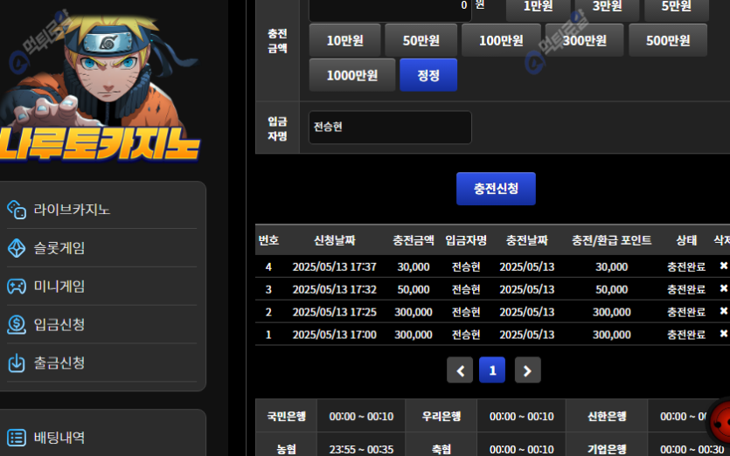Click the 농협 bank cell
730x456 pixels.
point(287,446)
